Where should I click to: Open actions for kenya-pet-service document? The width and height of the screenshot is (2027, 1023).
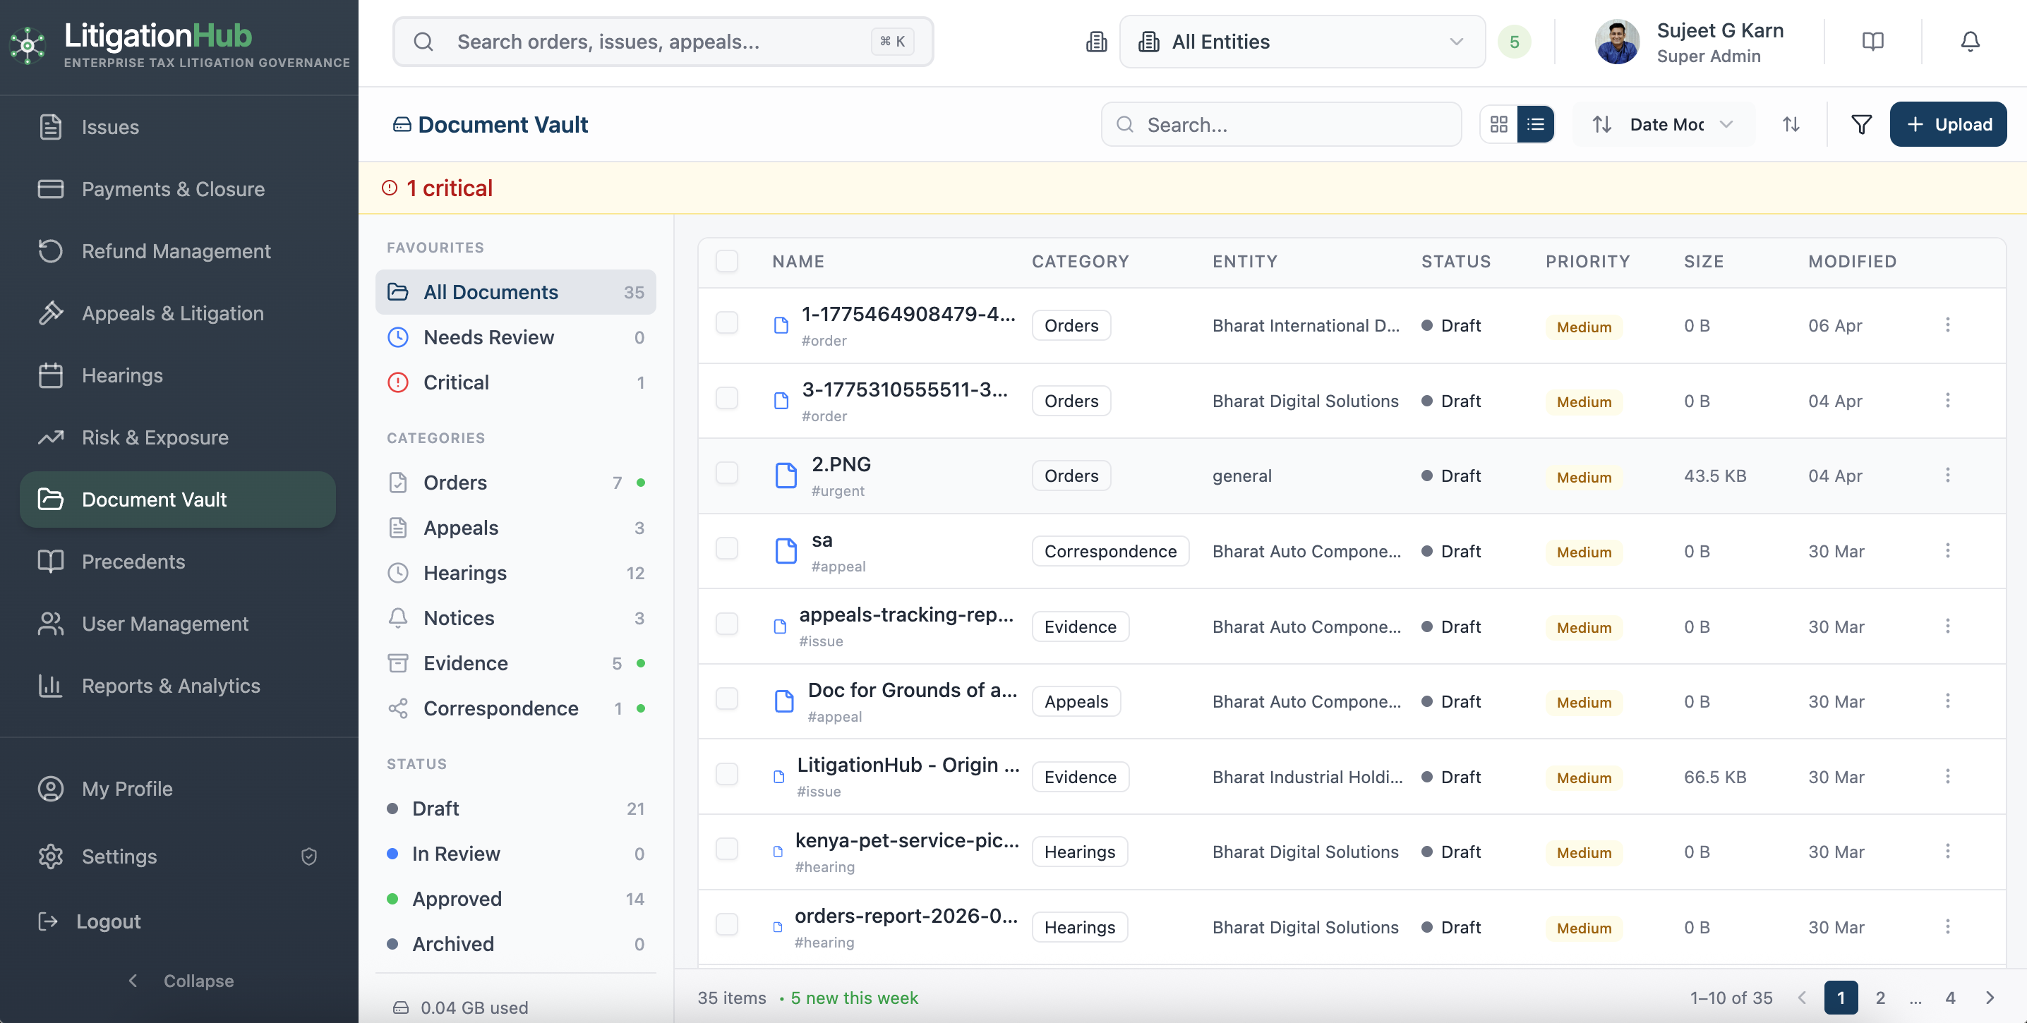pos(1947,851)
